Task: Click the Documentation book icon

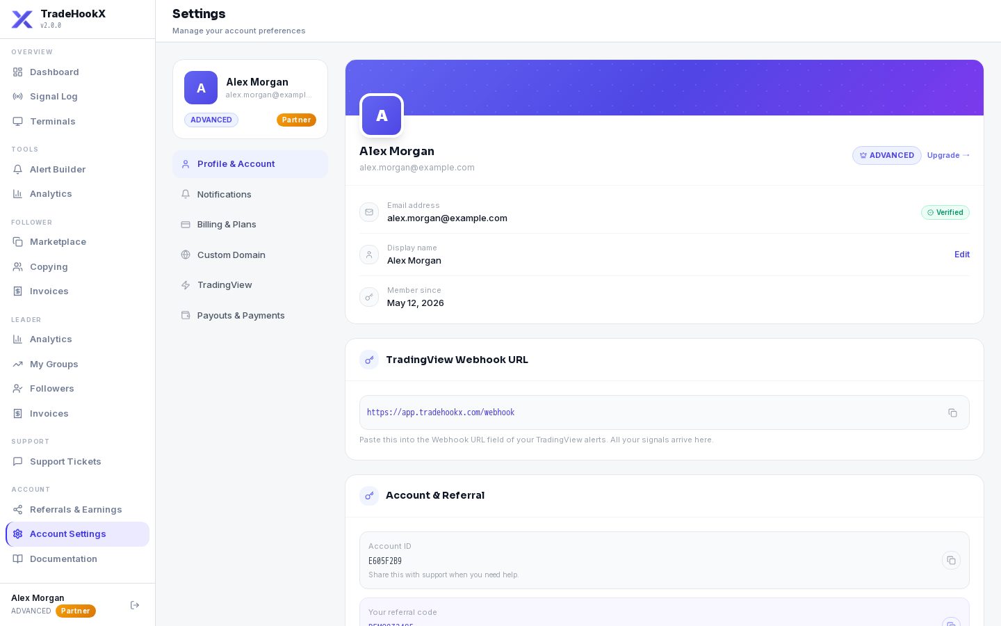Action: point(18,559)
